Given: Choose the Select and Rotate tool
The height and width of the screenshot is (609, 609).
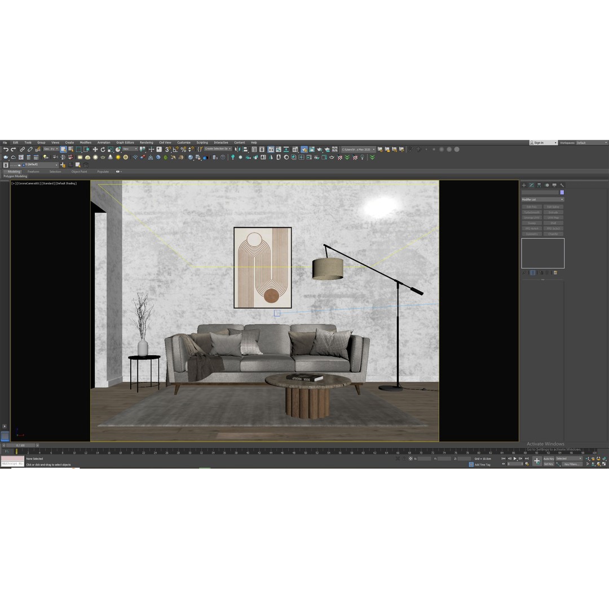Looking at the screenshot, I should (103, 149).
